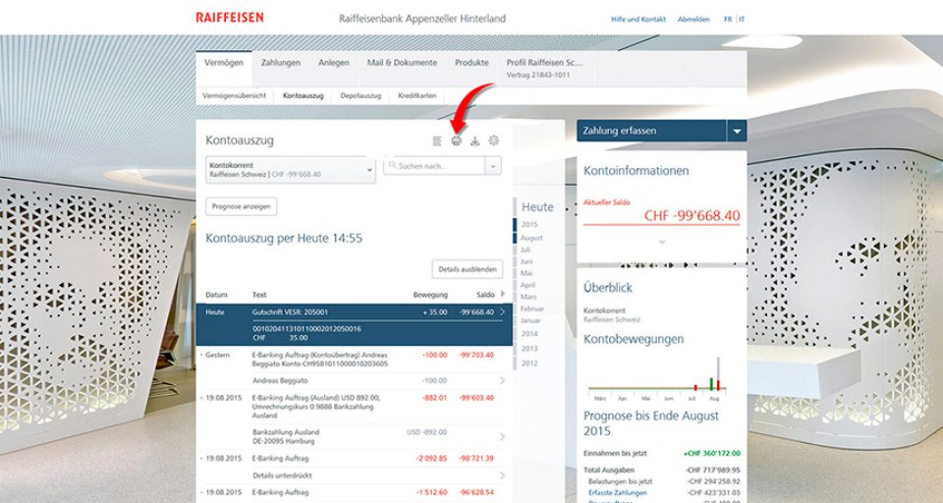This screenshot has height=503, width=943.
Task: Expand the Kontoinformationen panel chevron
Action: tap(661, 242)
